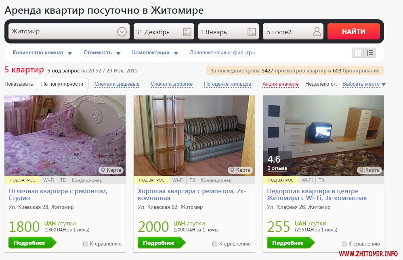
Task: Expand the Количество комнат filter
Action: click(42, 53)
